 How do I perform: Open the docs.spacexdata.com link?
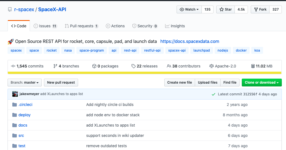click(x=189, y=41)
